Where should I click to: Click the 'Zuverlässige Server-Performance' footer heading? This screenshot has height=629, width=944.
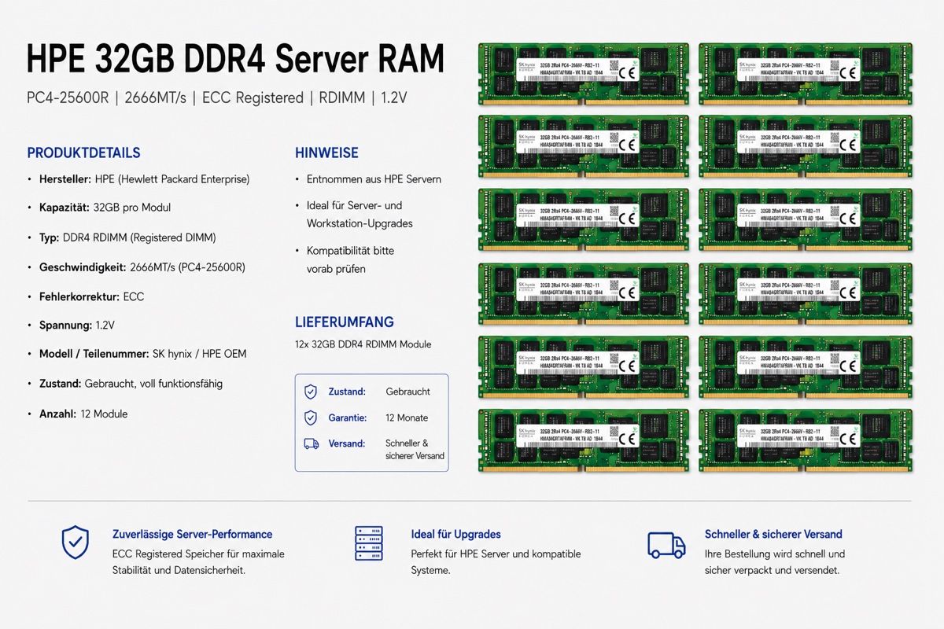(x=193, y=534)
